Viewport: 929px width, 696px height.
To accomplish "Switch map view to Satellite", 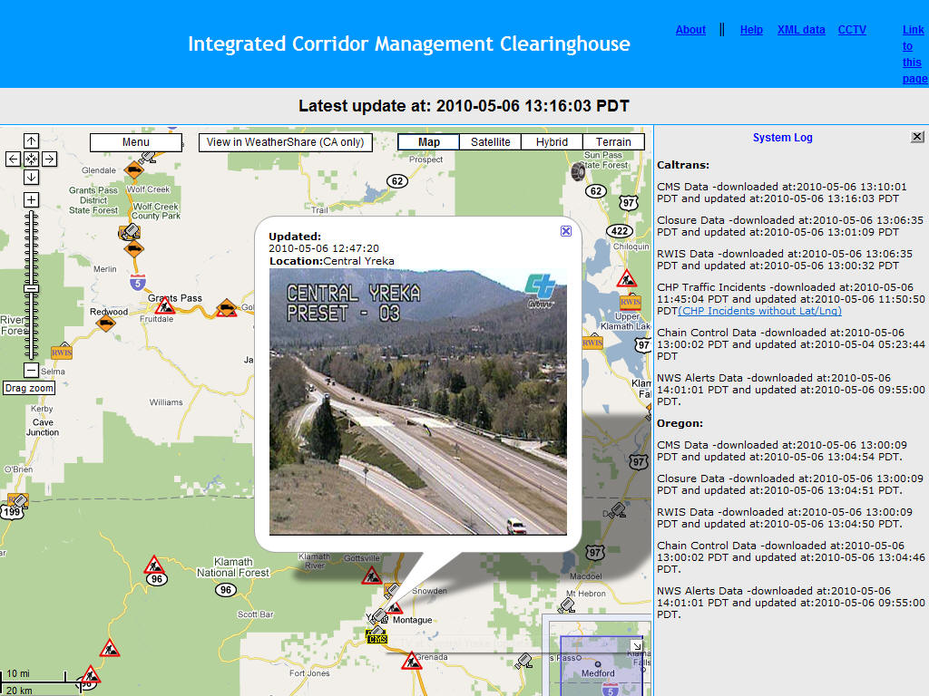I will click(x=490, y=142).
